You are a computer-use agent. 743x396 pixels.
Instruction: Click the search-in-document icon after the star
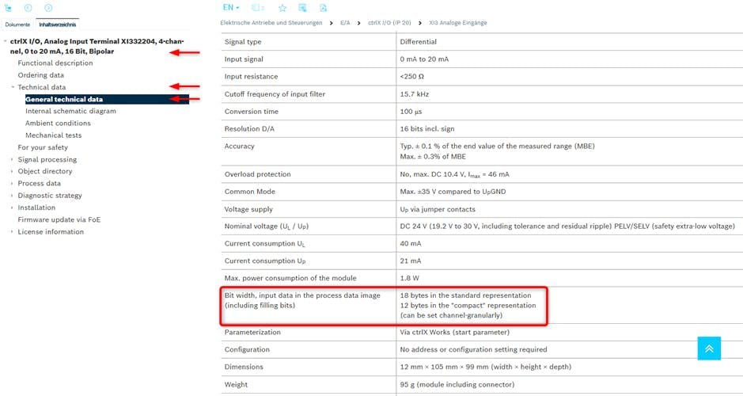point(303,8)
